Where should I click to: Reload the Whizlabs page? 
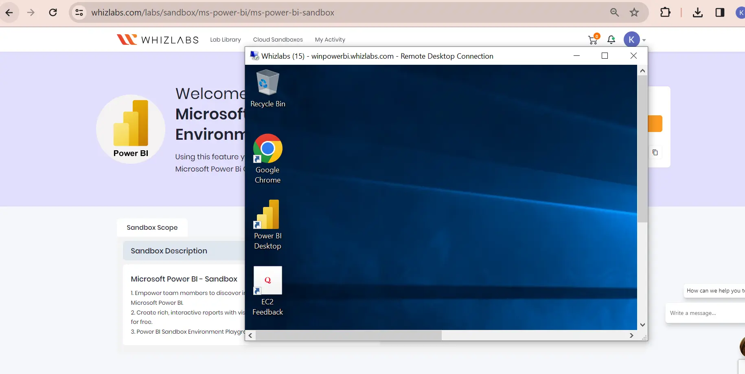click(x=53, y=13)
